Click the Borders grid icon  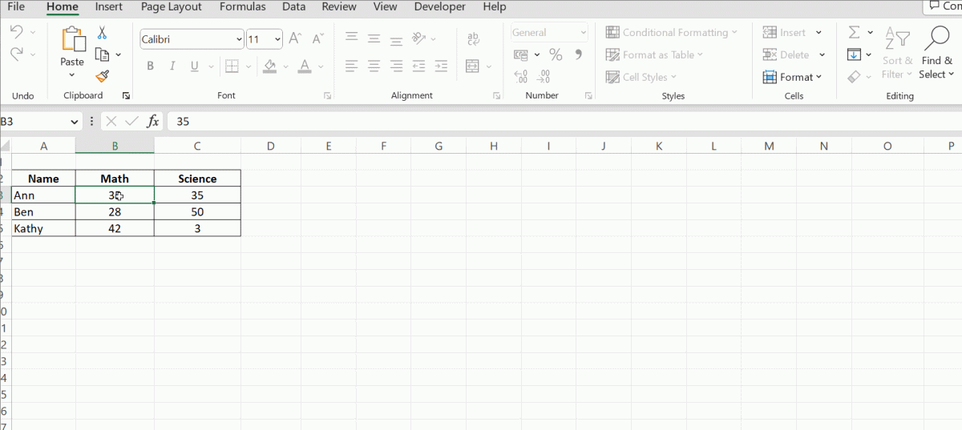click(x=232, y=66)
